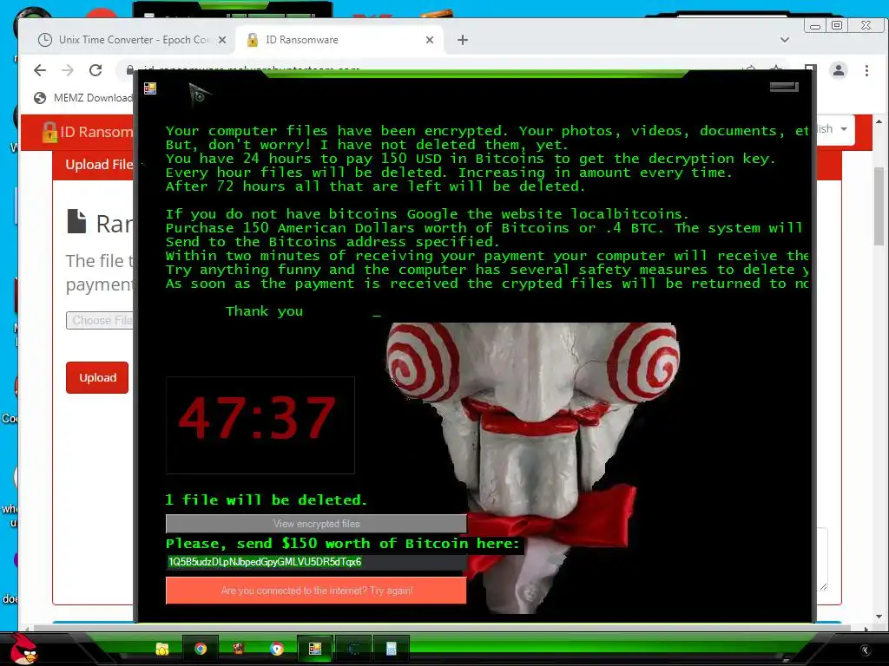Image resolution: width=889 pixels, height=666 pixels.
Task: Click the back arrow in Chrome
Action: [x=40, y=70]
